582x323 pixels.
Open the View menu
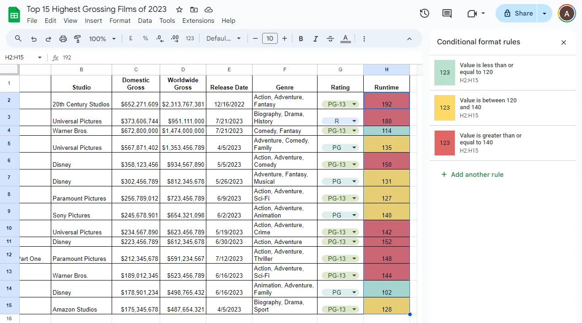click(x=70, y=21)
